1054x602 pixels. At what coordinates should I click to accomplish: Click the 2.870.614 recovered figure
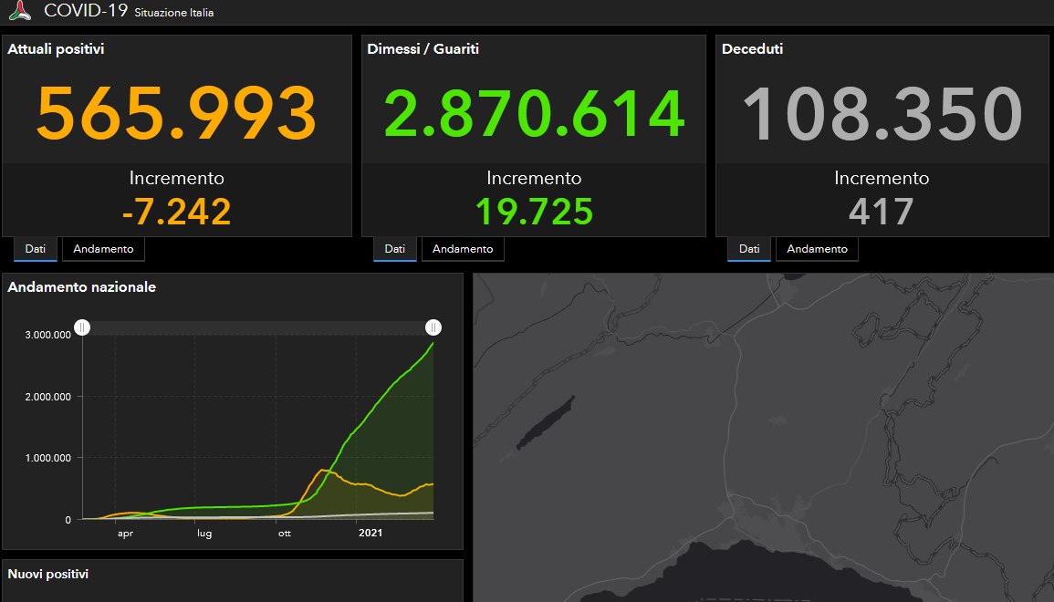coord(535,113)
